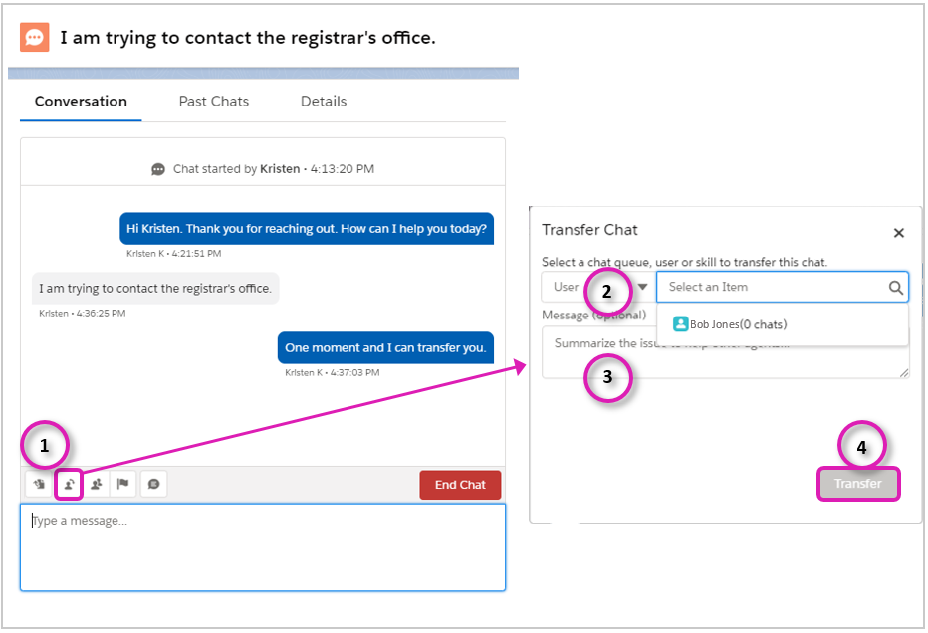Select the Conversation tab
The image size is (928, 633).
tap(81, 102)
